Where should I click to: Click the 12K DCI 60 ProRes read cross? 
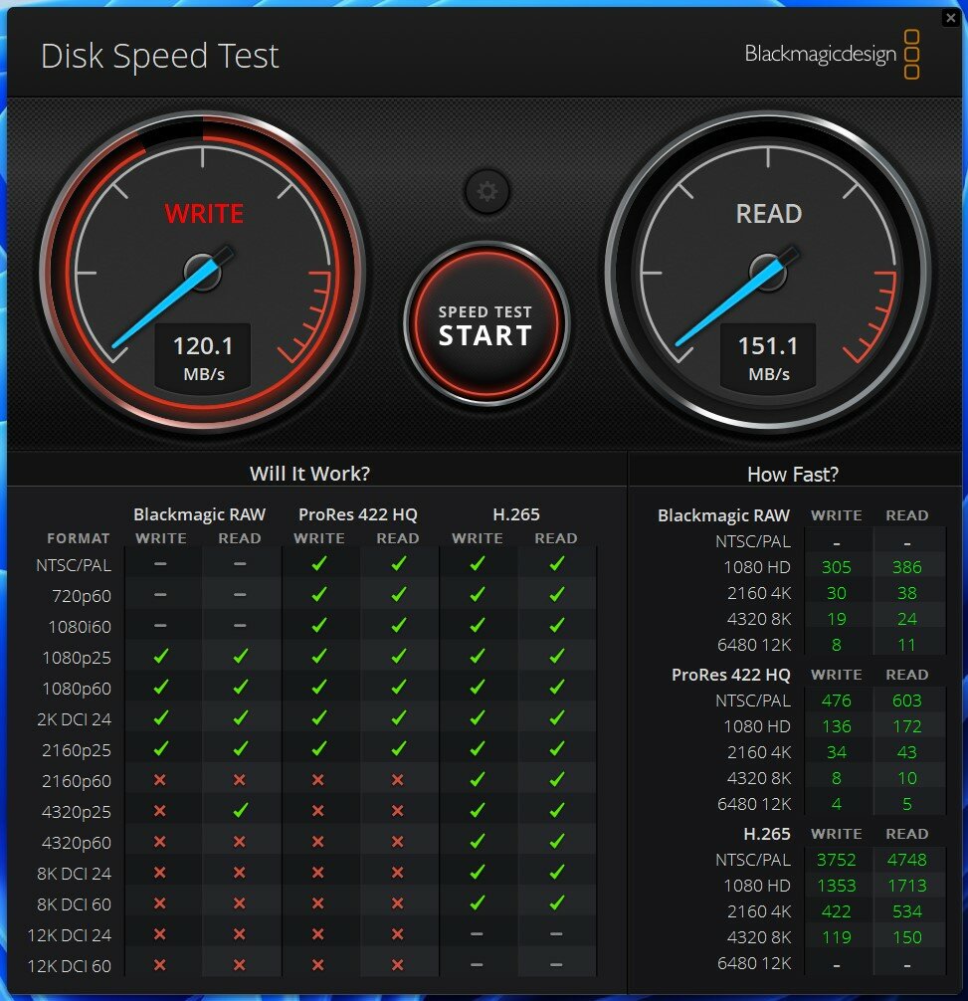coord(398,964)
